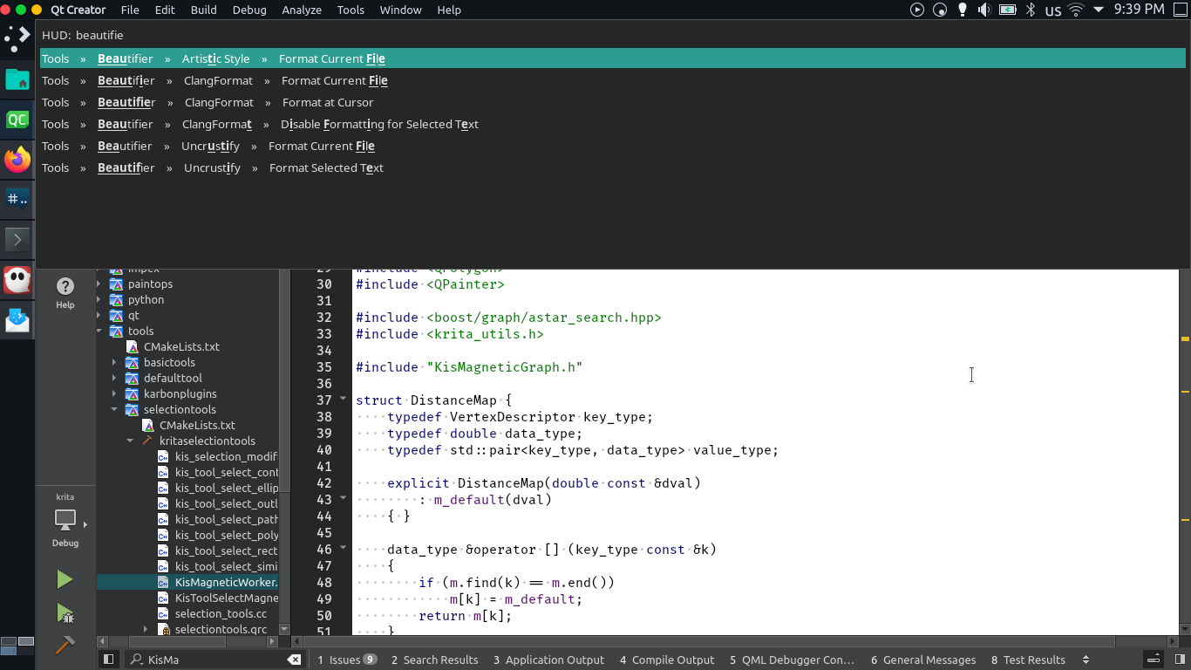Screen dimensions: 1191x670
Task: Open the Analyze menu
Action: tap(302, 10)
